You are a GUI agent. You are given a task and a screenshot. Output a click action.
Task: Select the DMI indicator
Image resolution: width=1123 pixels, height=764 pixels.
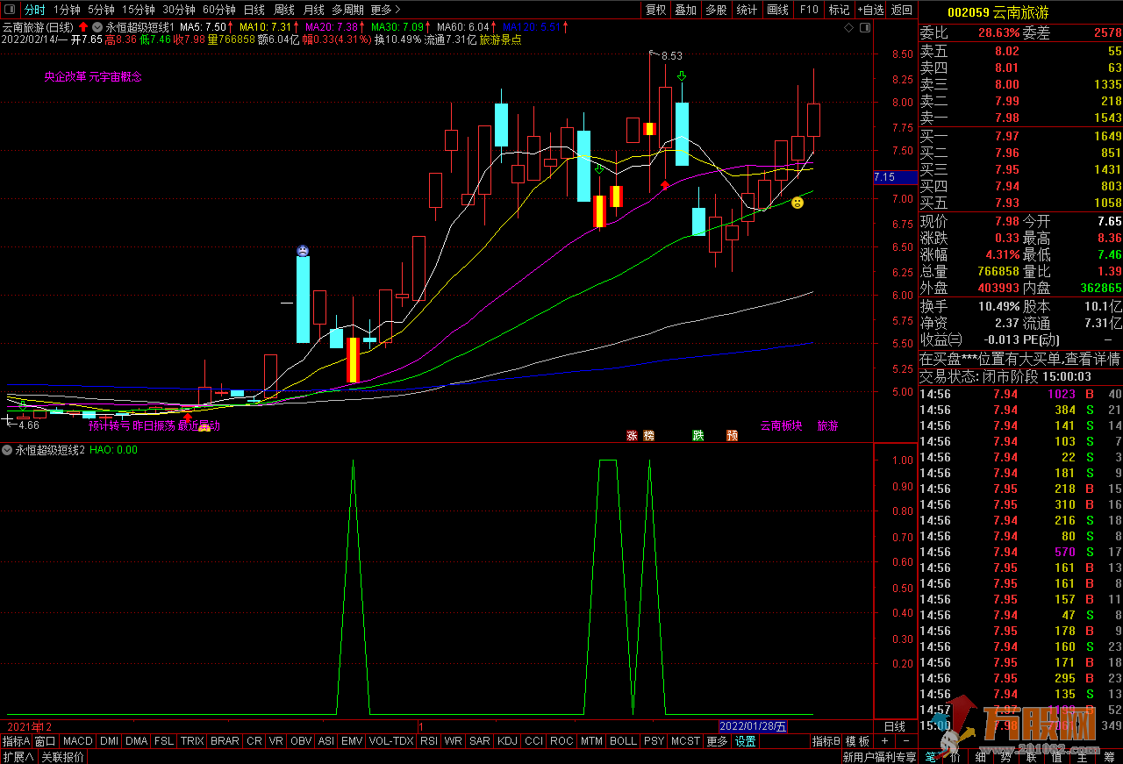(x=110, y=741)
